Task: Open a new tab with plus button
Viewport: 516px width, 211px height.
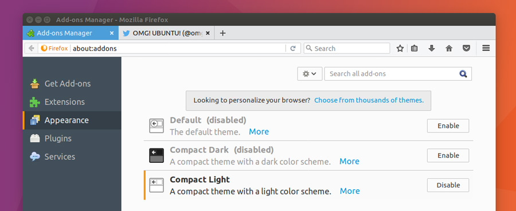Action: (x=223, y=33)
